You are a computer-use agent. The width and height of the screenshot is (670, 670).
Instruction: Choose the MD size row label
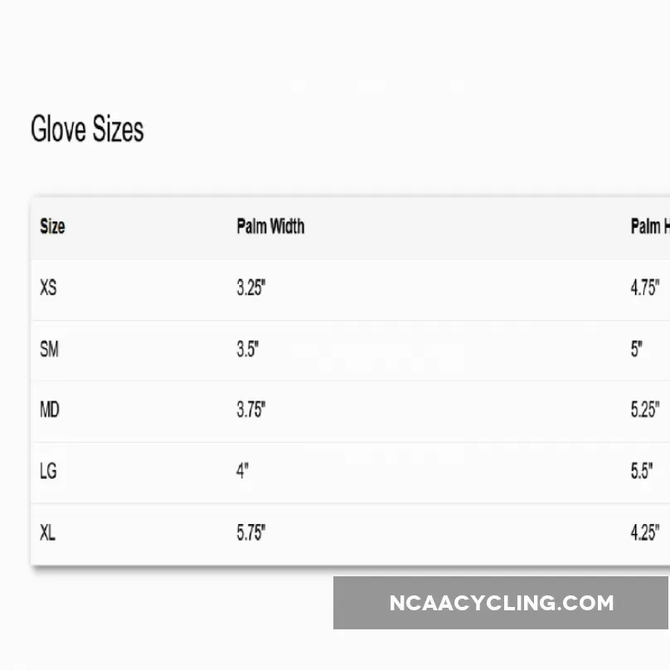[50, 410]
